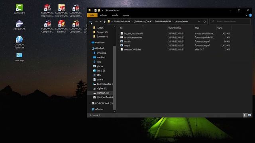Go back with the Back arrow
Screen dimensions: 255x143
90,21
